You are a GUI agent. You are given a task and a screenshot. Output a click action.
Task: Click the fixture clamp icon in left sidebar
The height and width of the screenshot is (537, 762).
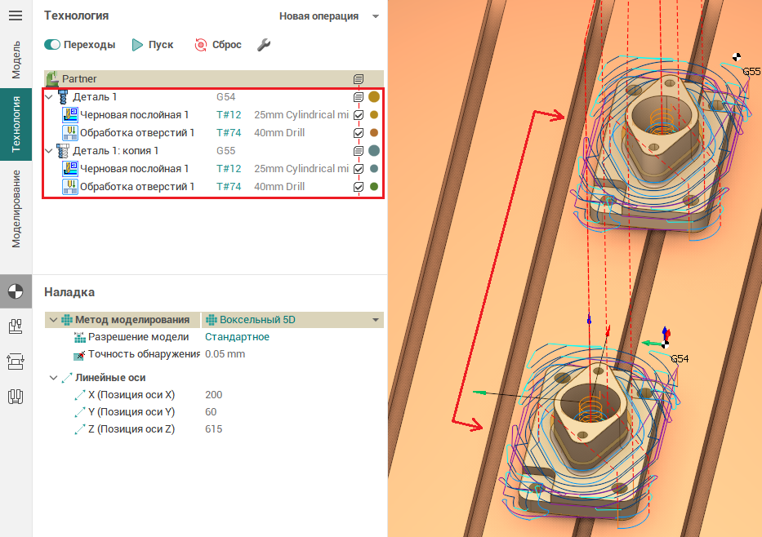(x=16, y=362)
